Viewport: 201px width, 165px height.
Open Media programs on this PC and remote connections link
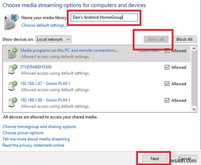click(x=70, y=50)
